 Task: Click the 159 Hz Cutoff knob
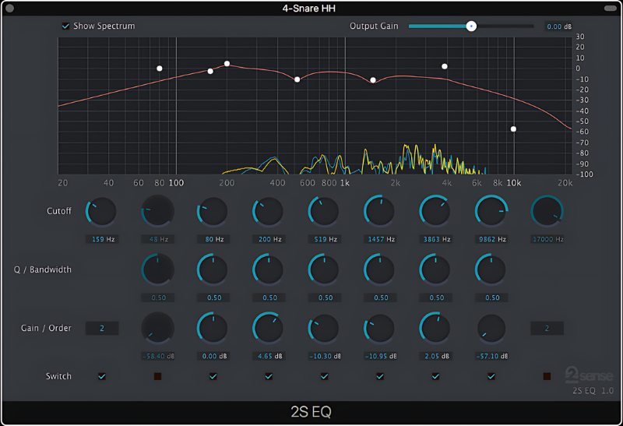click(x=102, y=211)
